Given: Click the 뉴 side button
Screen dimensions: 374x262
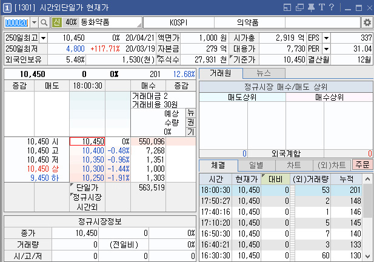Looking at the screenshot, I should pyautogui.click(x=190, y=113).
